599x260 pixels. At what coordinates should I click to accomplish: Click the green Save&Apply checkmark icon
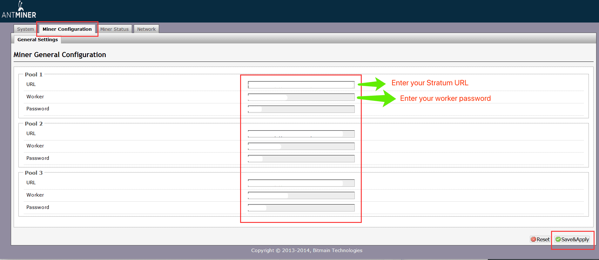[x=558, y=239]
